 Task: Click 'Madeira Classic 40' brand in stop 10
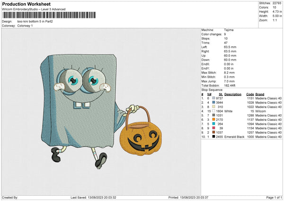[268, 137]
